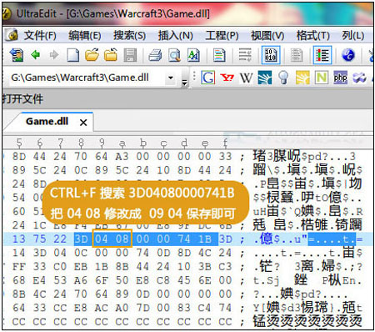Click the word wrap toggle icon
Screen dimensions: 375x332
pos(245,55)
